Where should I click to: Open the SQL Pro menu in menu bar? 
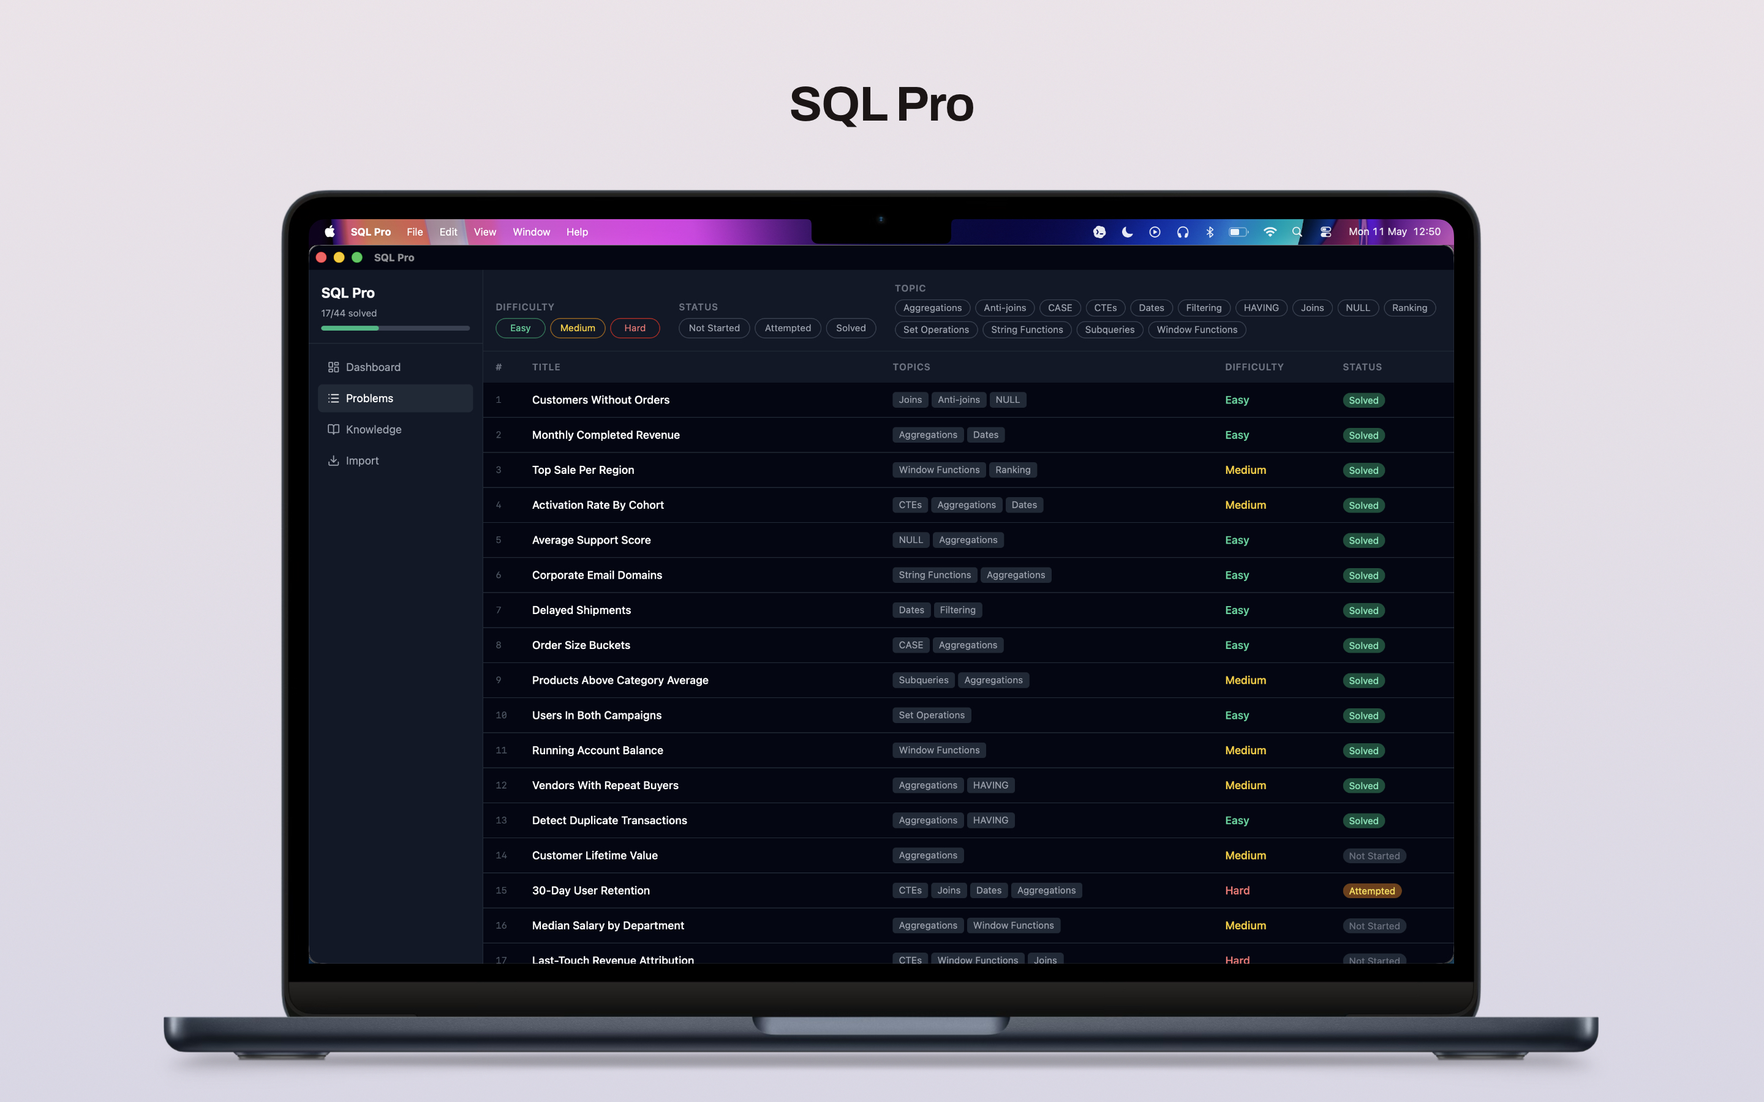(371, 232)
